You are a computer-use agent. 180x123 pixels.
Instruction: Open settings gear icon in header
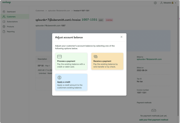pos(155,3)
